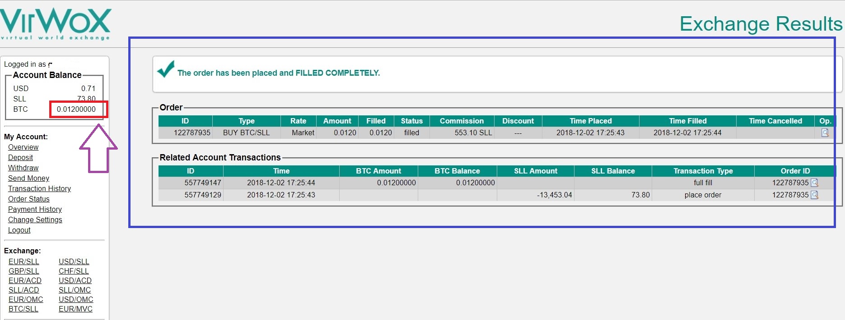Select EUR/MVC exchange pair
The height and width of the screenshot is (320, 845).
(x=75, y=309)
